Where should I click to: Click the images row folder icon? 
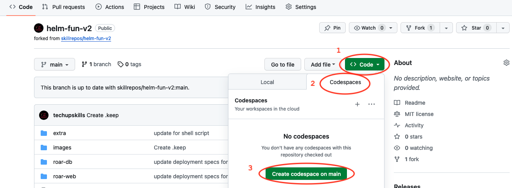coord(44,148)
